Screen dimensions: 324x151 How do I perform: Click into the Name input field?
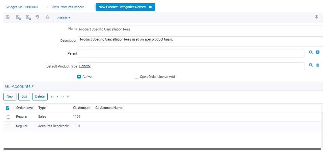tap(200, 29)
